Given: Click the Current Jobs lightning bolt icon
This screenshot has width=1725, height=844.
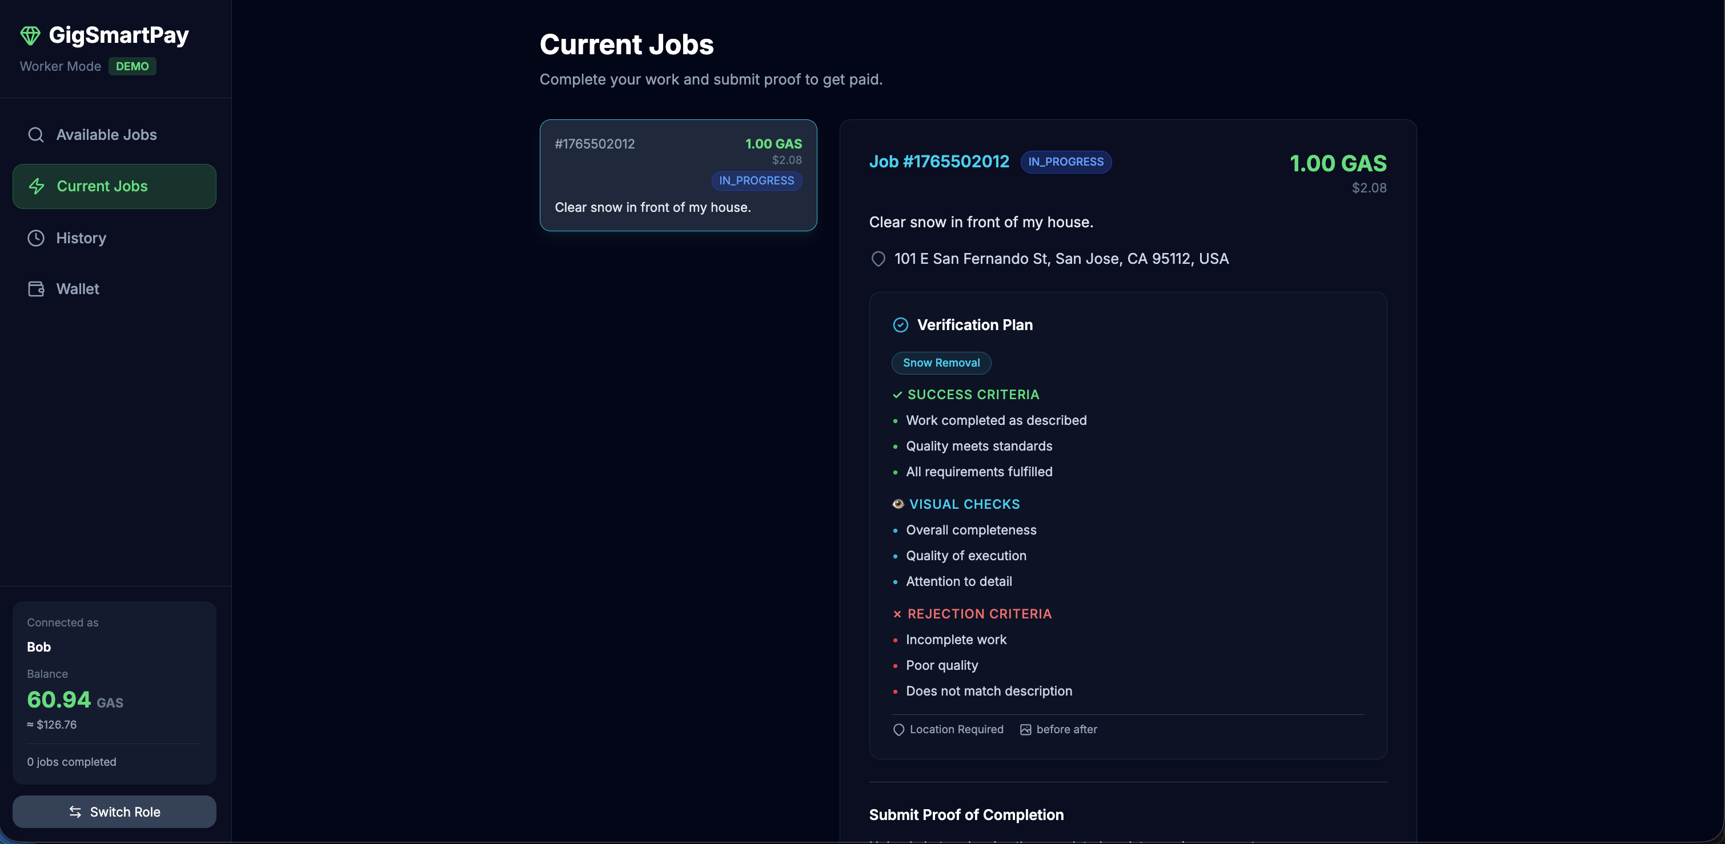Looking at the screenshot, I should point(37,186).
